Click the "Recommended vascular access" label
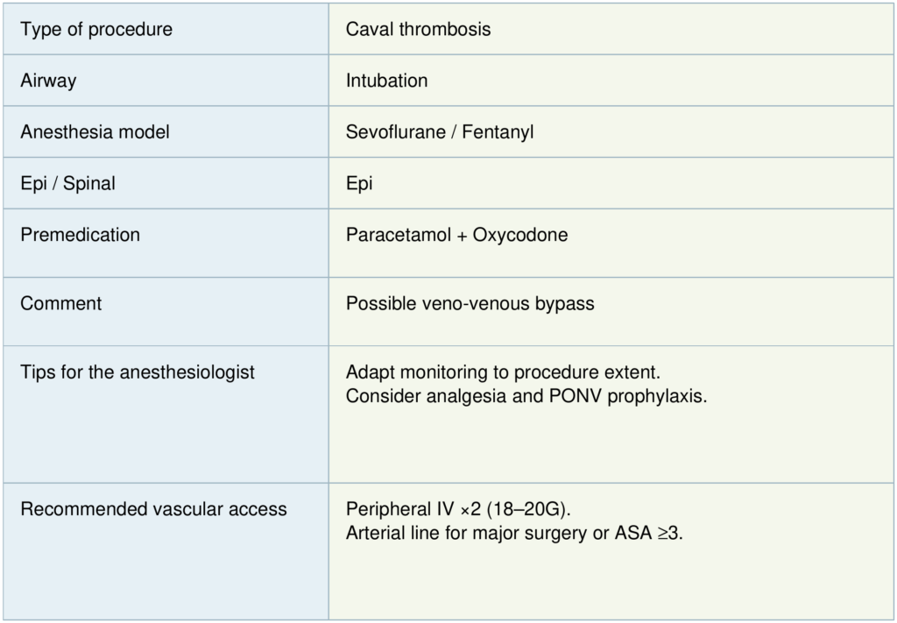 (153, 508)
